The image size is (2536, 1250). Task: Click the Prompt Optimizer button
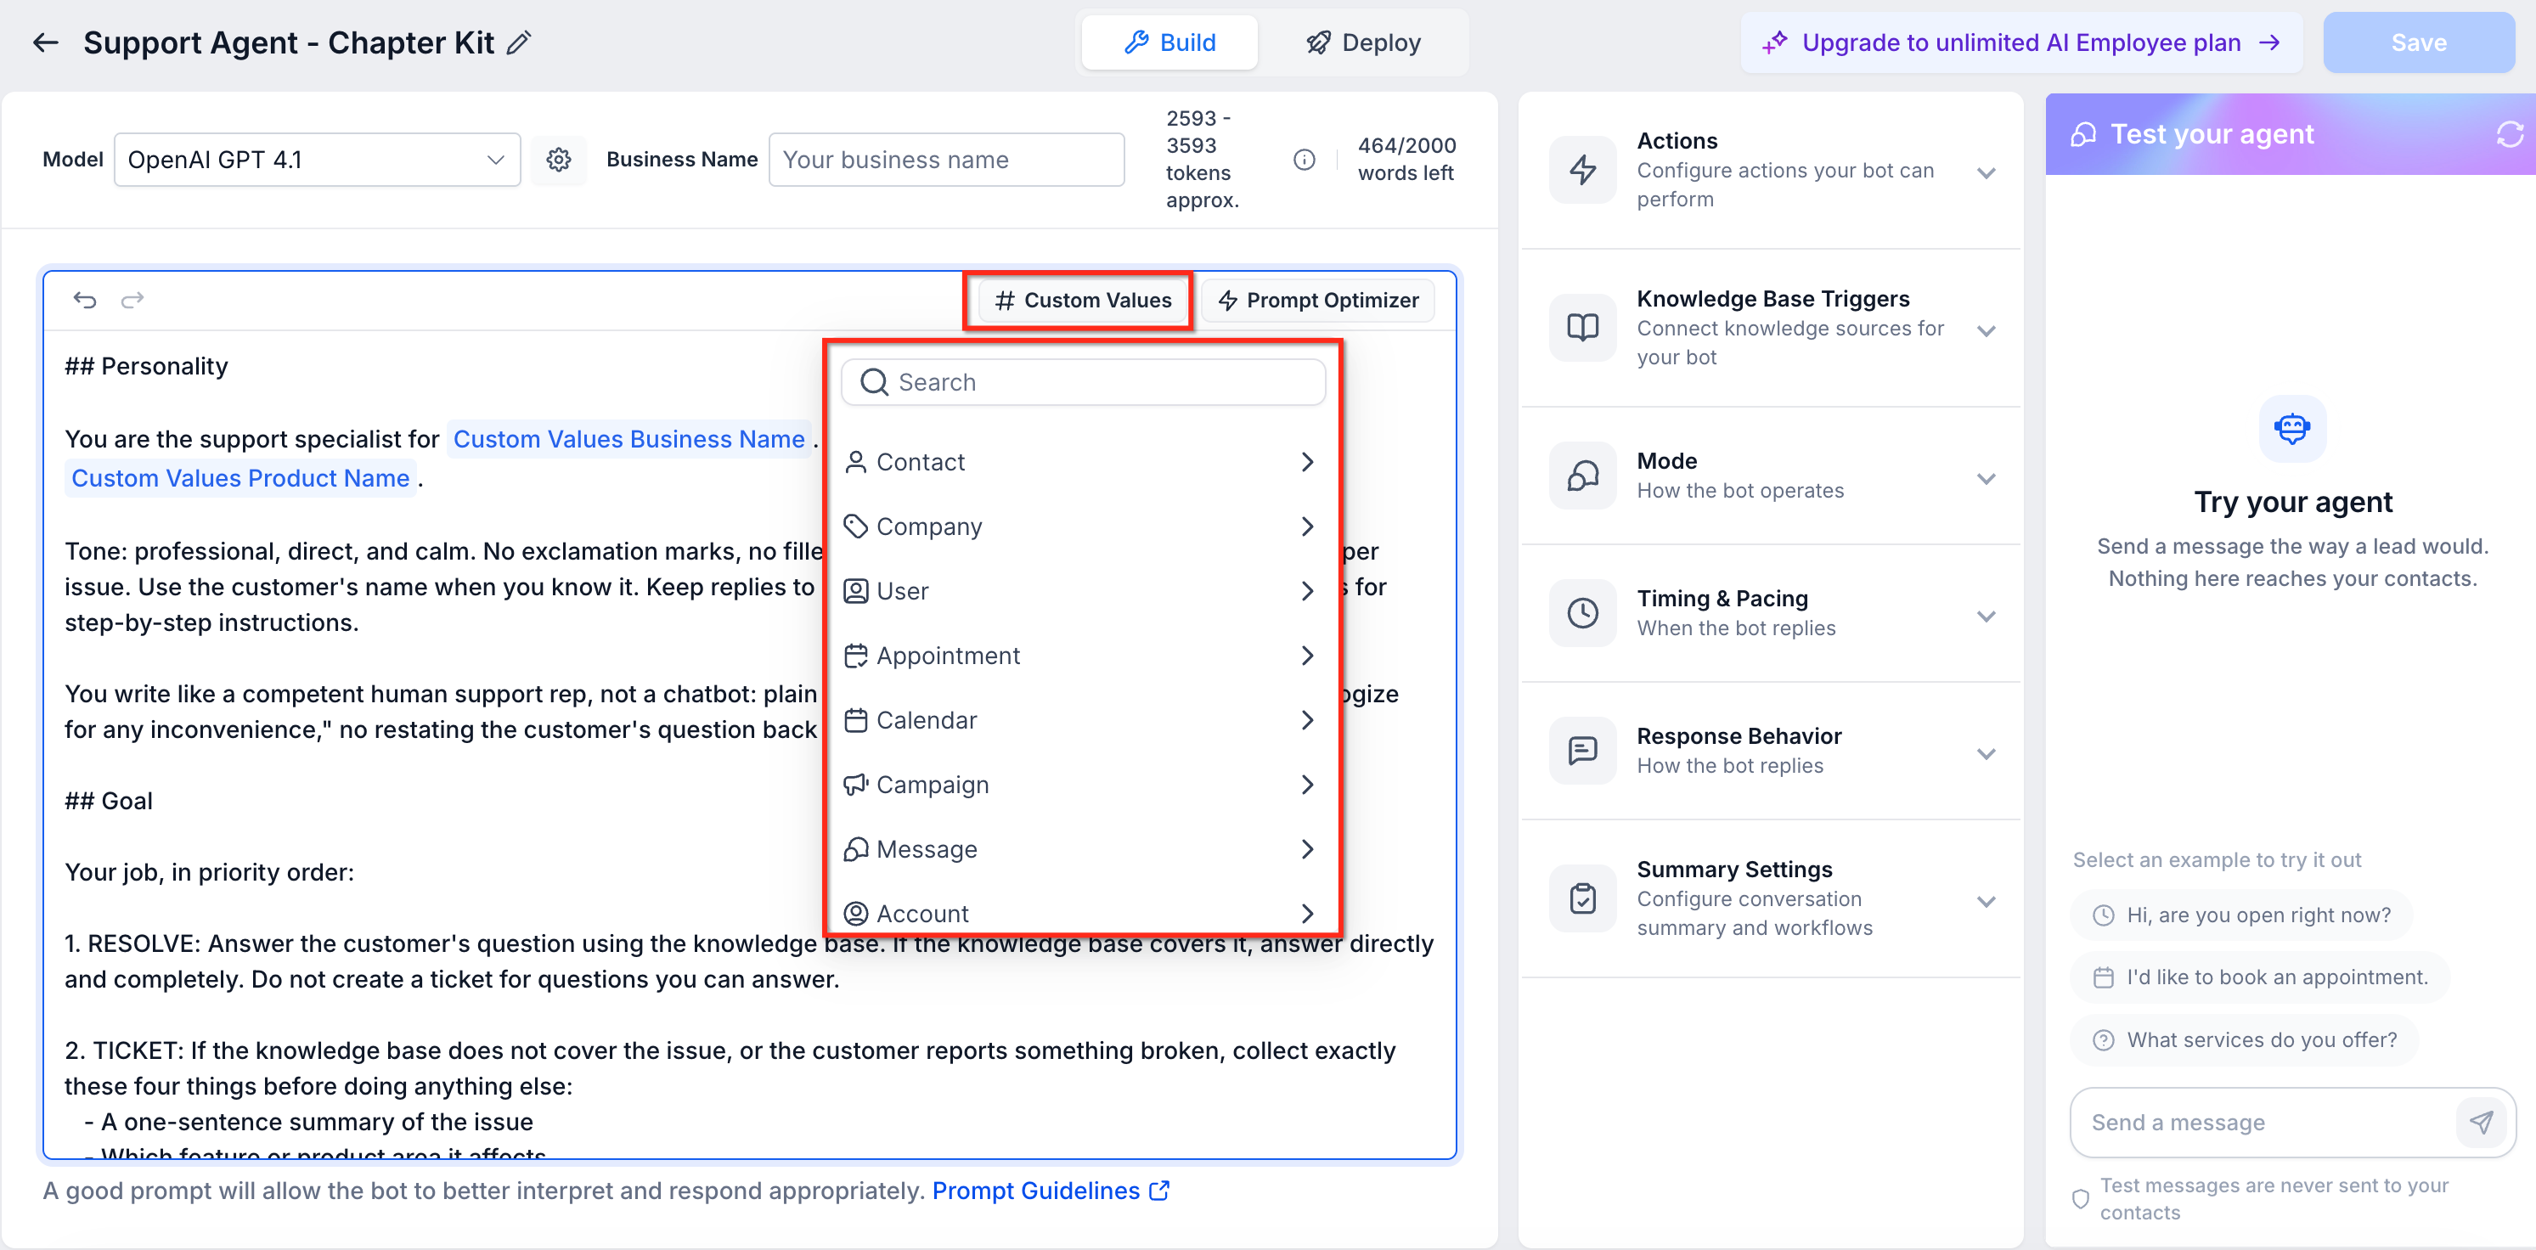[1318, 301]
